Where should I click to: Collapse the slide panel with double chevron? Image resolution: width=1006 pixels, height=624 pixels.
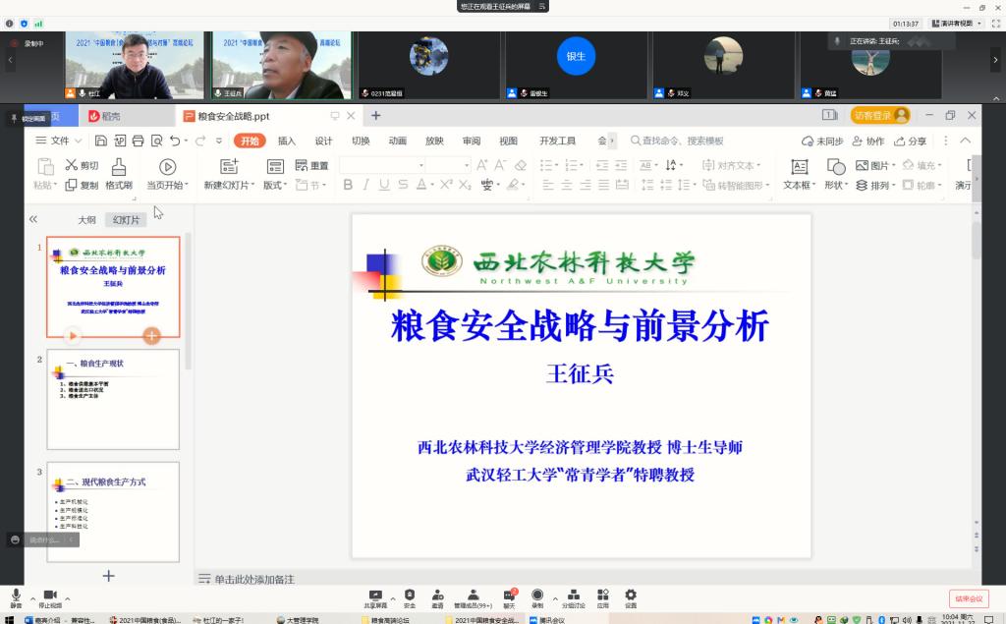coord(32,219)
